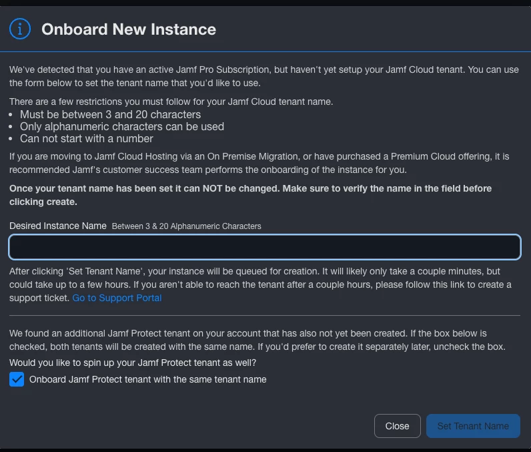
Task: Click 'Would you like to spin up' question text
Action: (x=133, y=363)
